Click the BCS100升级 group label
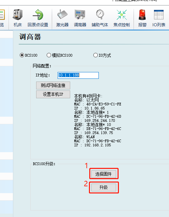The width and height of the screenshot is (169, 217). point(44,164)
